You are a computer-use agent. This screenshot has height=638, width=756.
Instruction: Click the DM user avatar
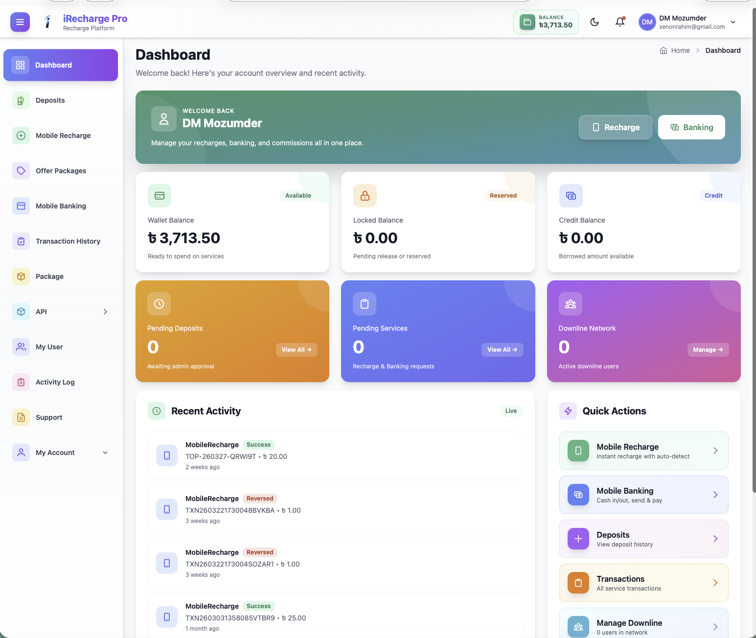(647, 22)
